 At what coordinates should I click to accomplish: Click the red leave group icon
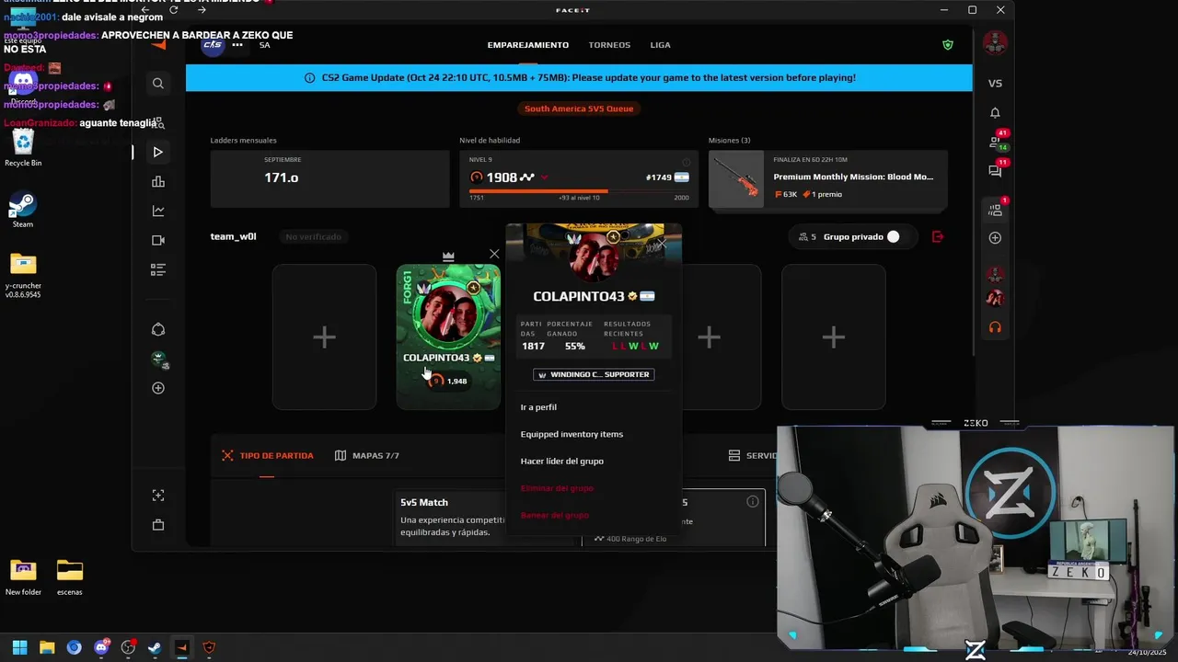point(938,236)
